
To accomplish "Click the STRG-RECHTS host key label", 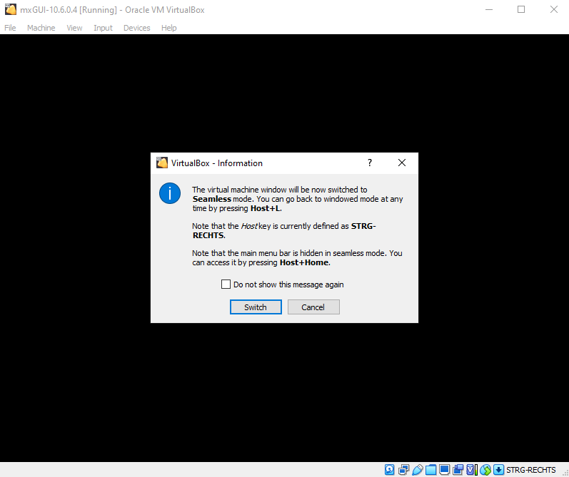I will pos(530,470).
